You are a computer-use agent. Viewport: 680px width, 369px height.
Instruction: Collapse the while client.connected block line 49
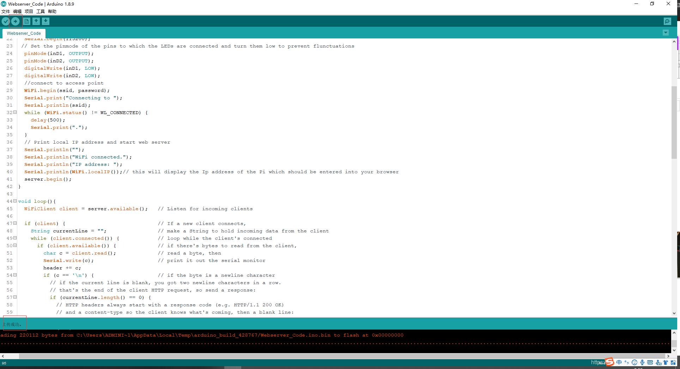click(x=15, y=238)
